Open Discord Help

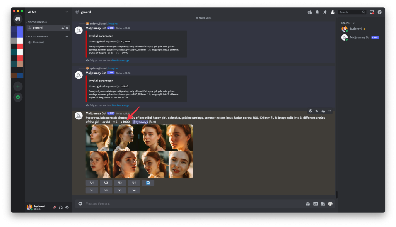[x=380, y=12]
